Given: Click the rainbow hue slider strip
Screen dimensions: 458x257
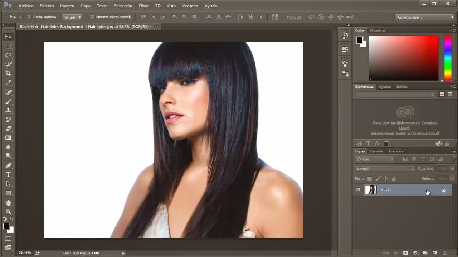Looking at the screenshot, I should [x=448, y=58].
